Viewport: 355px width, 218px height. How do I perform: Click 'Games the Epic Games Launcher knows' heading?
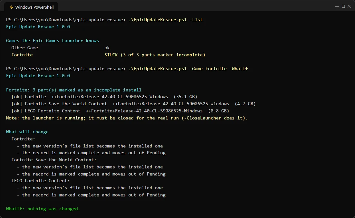[x=53, y=41]
